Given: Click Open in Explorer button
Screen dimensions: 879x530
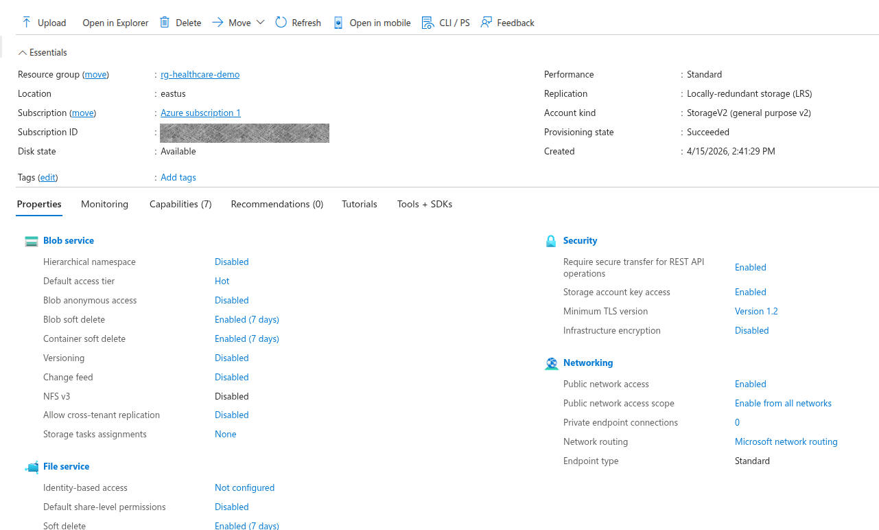Looking at the screenshot, I should pyautogui.click(x=115, y=23).
